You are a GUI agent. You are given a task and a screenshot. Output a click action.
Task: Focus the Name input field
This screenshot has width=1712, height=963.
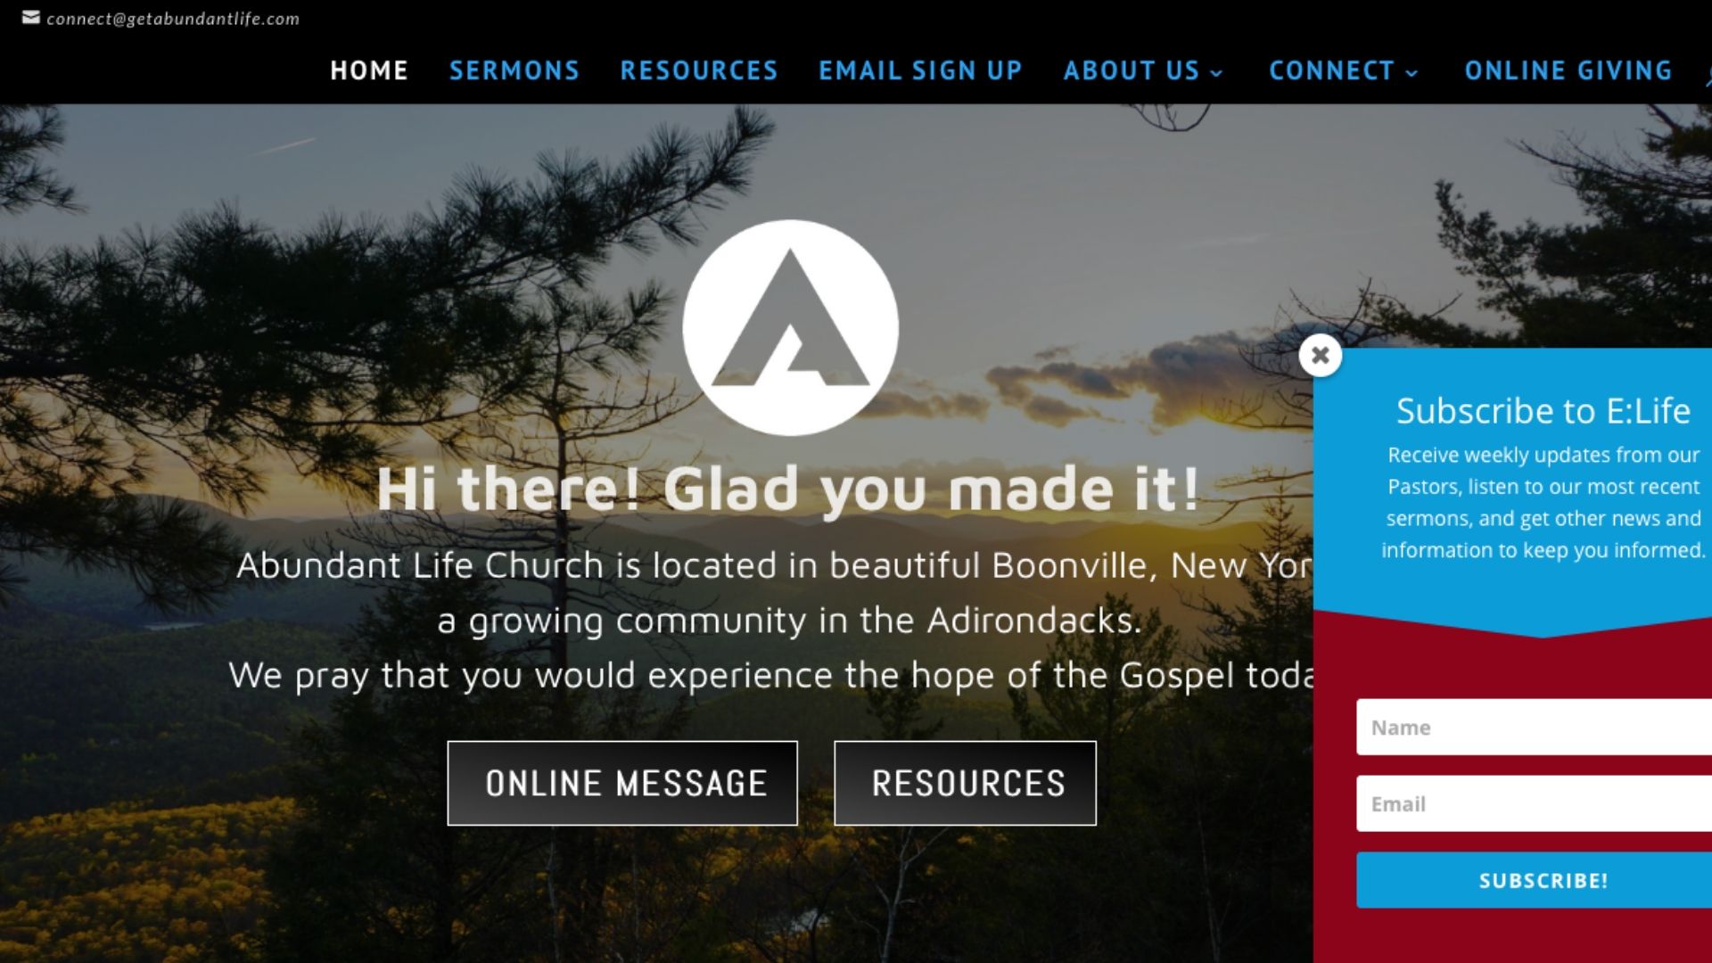point(1535,727)
